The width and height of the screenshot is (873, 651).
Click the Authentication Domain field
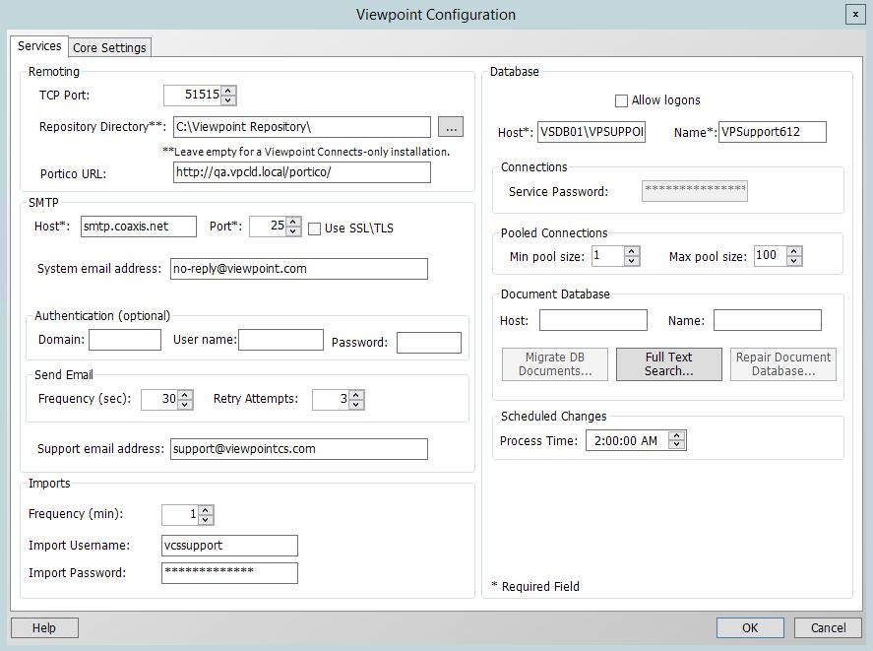tap(125, 340)
